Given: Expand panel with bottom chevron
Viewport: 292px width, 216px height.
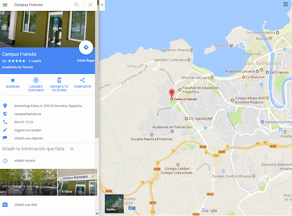Looking at the screenshot, I should pyautogui.click(x=97, y=213).
